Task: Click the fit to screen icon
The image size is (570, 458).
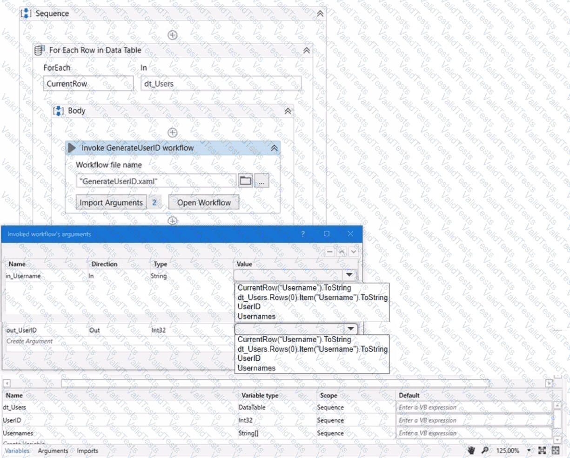Action: (542, 450)
